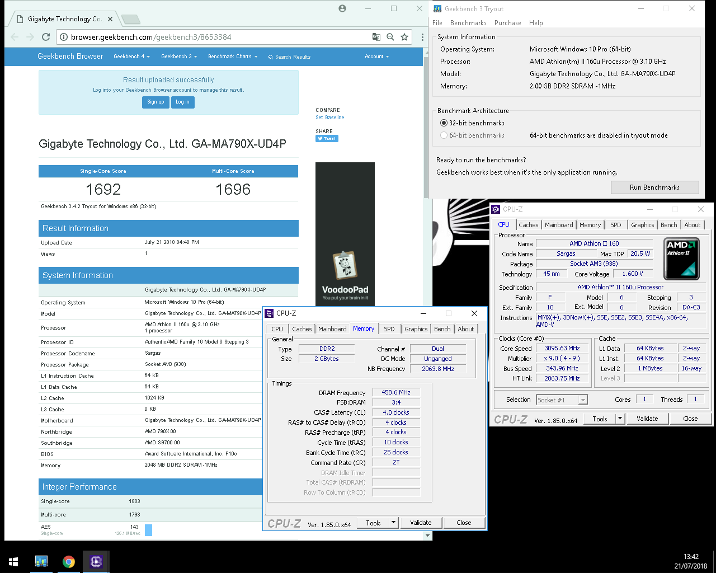Click Search Results in Geekbench navbar

[289, 57]
